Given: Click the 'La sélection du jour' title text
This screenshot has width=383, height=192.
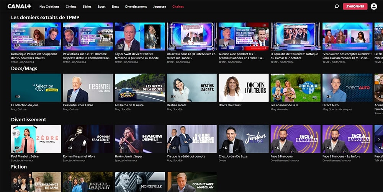Looking at the screenshot, I should pyautogui.click(x=25, y=105).
